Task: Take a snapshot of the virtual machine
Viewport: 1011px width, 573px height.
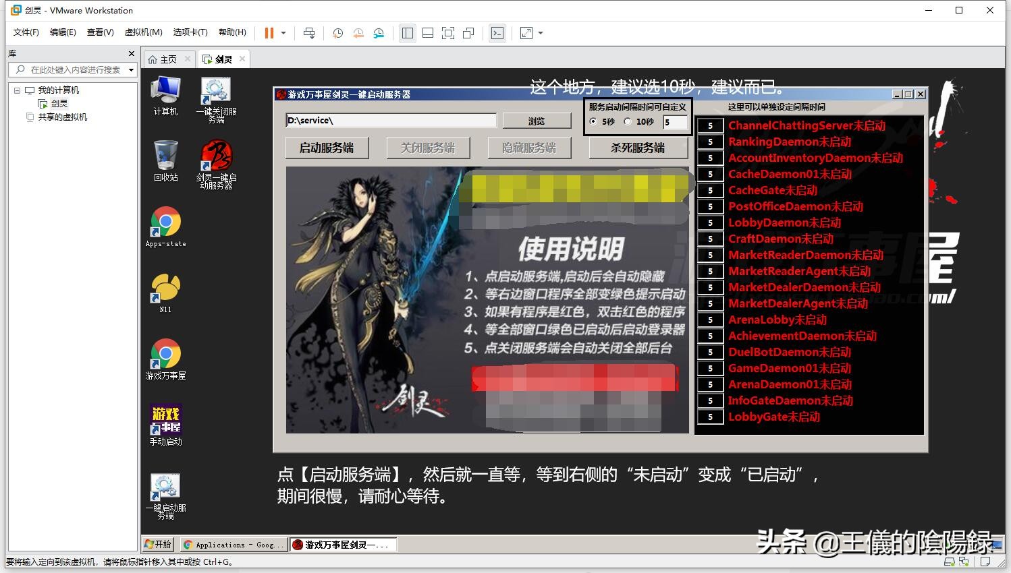Action: [x=338, y=33]
